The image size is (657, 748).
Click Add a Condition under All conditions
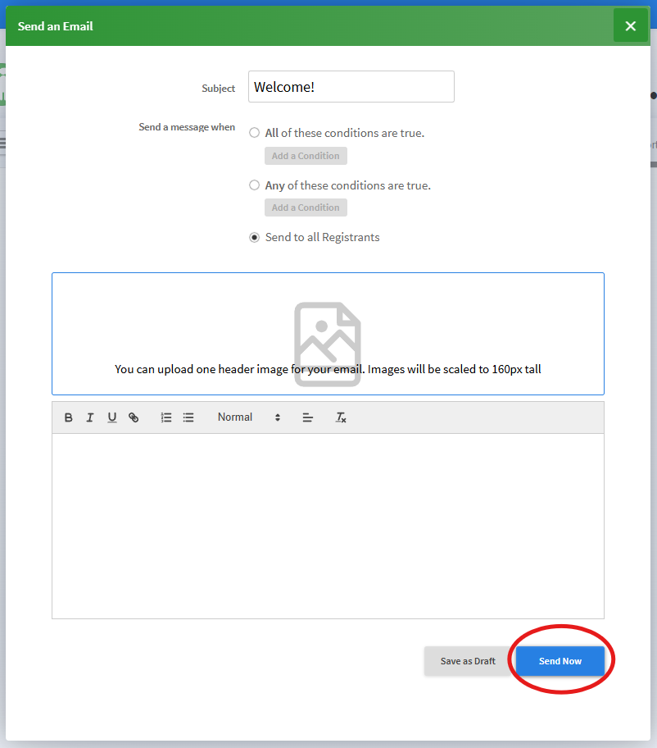306,156
